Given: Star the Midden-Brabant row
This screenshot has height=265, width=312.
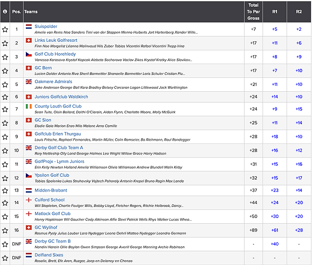Looking at the screenshot, I should 5,191.
